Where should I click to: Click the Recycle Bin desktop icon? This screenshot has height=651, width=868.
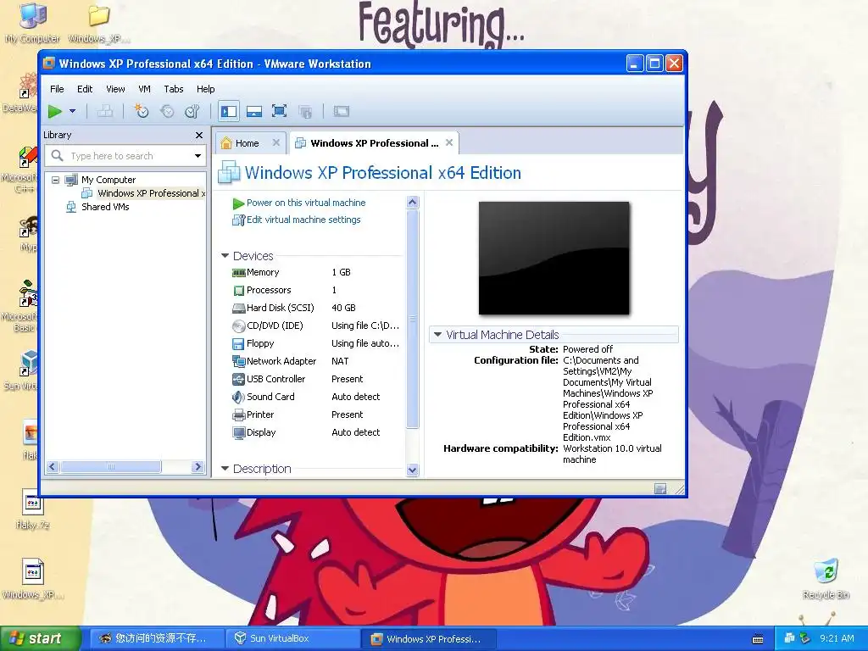click(826, 578)
